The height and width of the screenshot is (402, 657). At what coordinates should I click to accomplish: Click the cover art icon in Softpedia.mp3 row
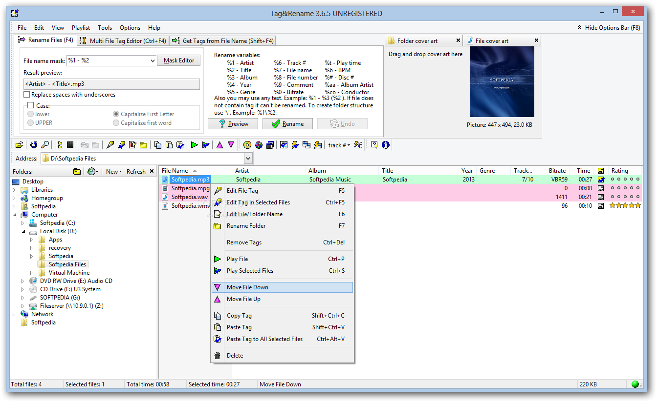601,180
